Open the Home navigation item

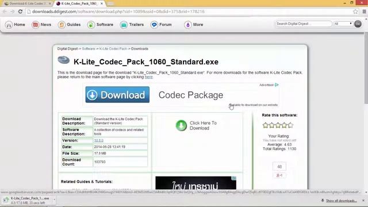[x=16, y=24]
